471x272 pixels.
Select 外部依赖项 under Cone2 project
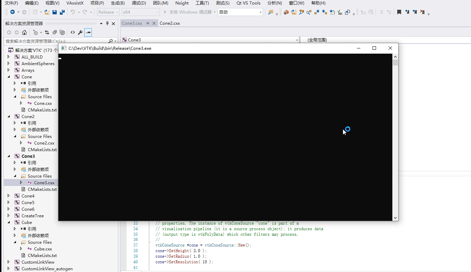pyautogui.click(x=38, y=130)
